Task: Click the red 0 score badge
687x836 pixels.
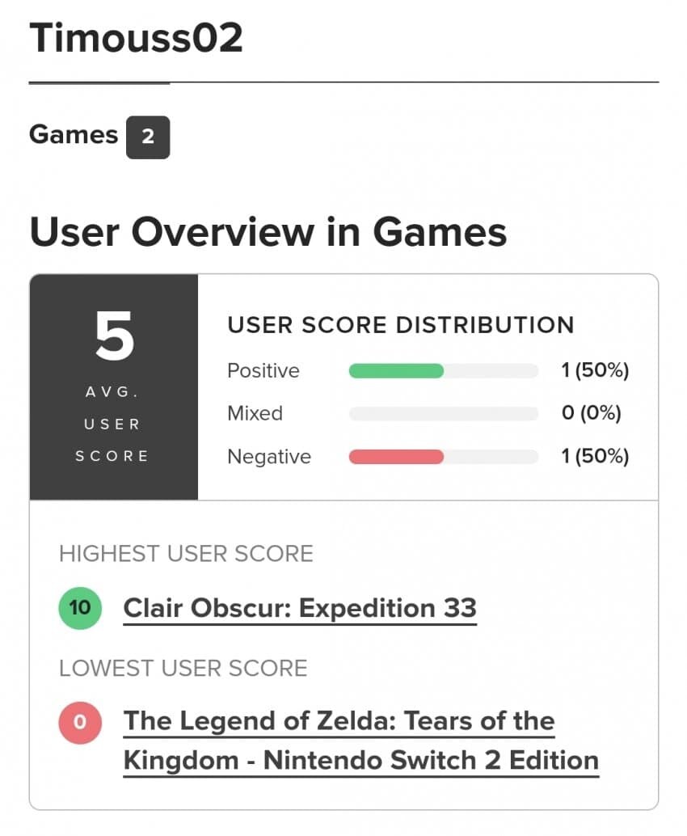Action: [x=80, y=721]
